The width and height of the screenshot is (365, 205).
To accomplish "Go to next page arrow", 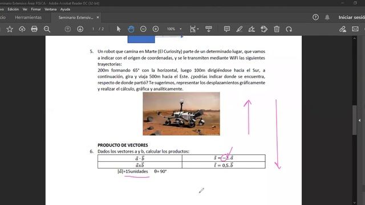I will [80, 29].
